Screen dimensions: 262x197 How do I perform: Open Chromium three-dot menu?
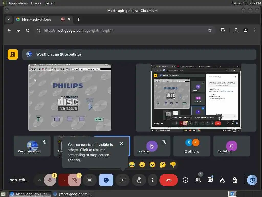tap(255, 30)
